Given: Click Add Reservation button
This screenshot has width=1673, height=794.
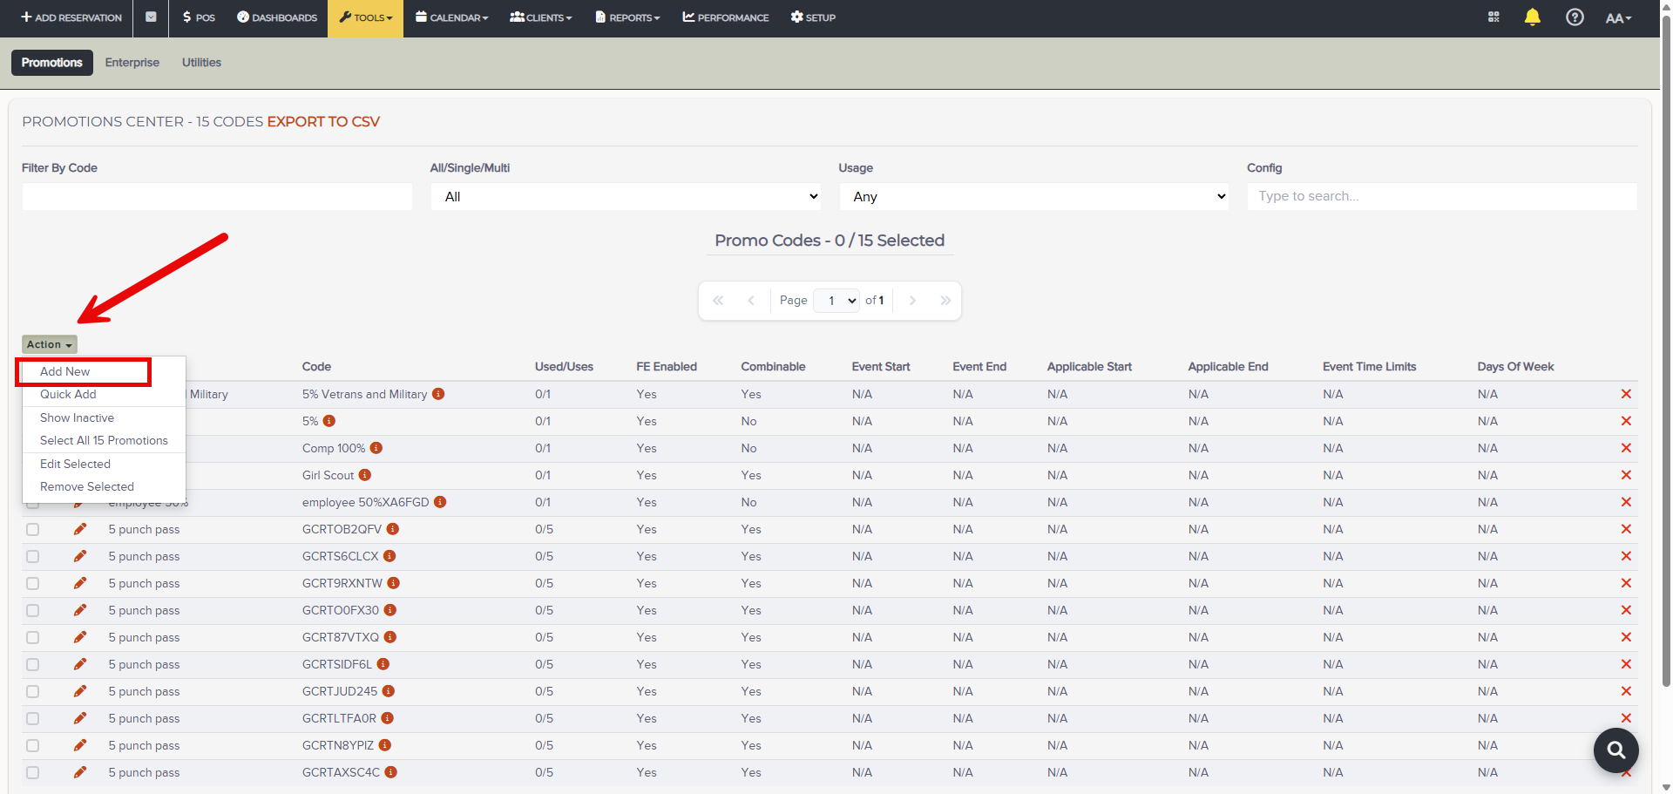Looking at the screenshot, I should (x=71, y=17).
